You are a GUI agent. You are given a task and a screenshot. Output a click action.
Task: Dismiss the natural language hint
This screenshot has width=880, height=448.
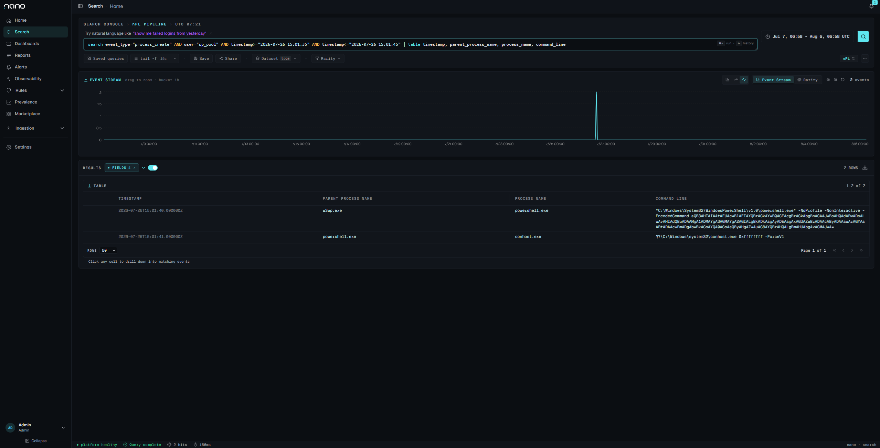pos(211,33)
